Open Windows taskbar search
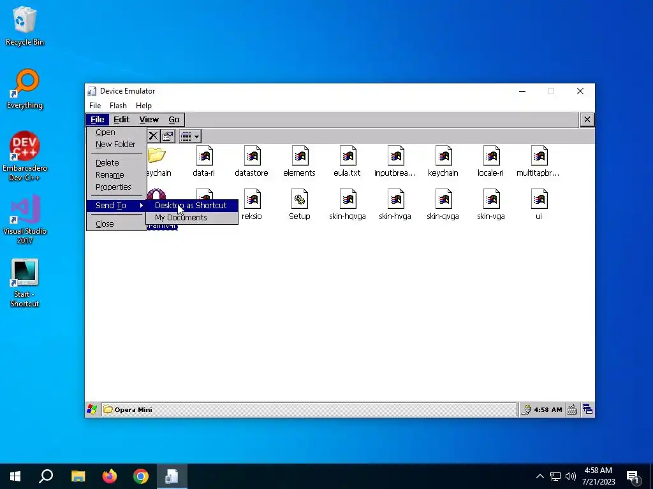This screenshot has width=653, height=489. click(x=46, y=476)
